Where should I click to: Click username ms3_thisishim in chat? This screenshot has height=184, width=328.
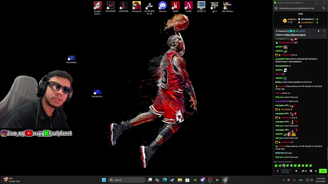pyautogui.click(x=282, y=101)
